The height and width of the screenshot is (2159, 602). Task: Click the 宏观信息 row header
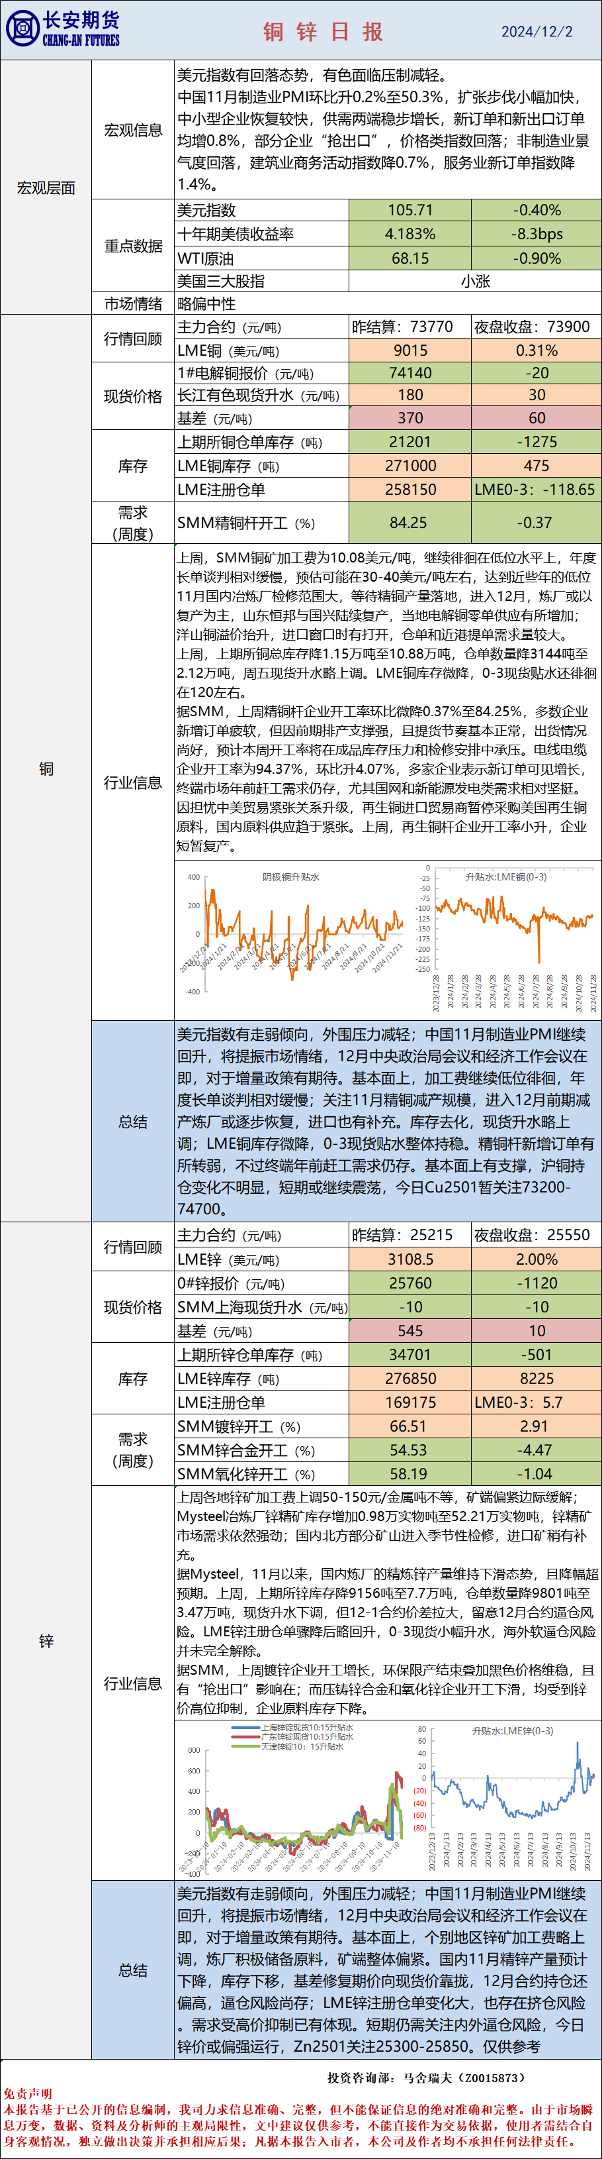pos(133,130)
